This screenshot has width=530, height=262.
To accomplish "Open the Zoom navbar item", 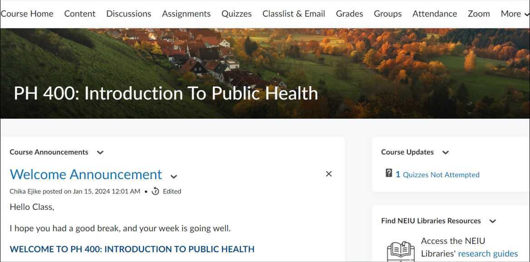I will [x=479, y=14].
